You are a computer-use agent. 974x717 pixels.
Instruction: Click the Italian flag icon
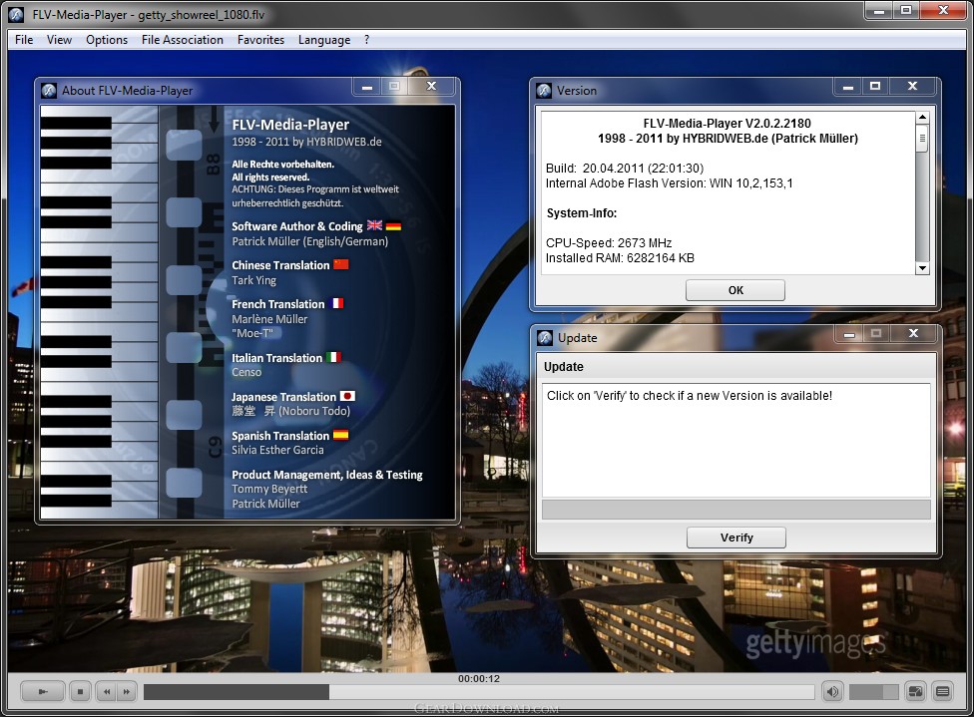point(333,357)
